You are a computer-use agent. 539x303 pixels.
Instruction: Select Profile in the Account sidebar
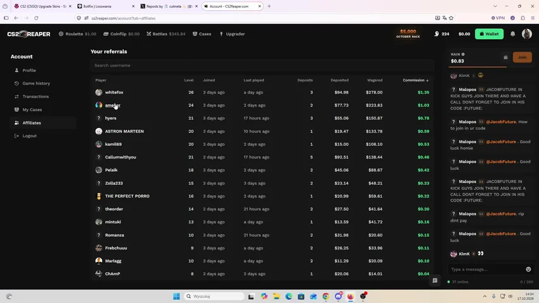(29, 70)
